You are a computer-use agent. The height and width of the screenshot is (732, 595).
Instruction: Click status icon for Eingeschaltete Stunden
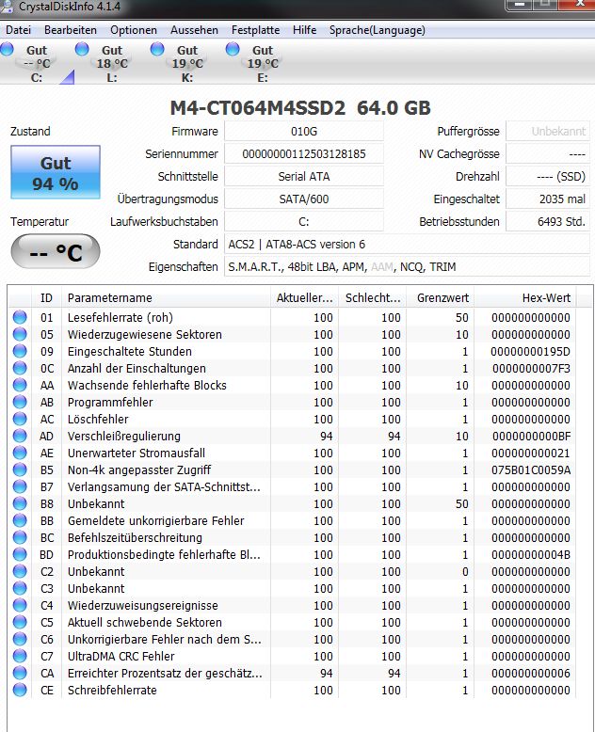(20, 351)
